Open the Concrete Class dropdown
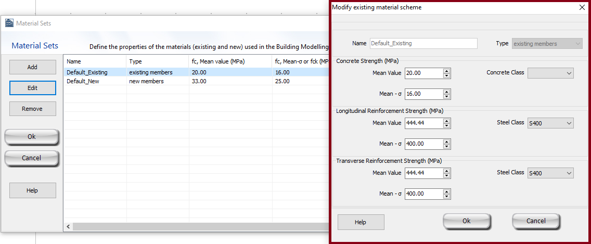 pos(550,73)
